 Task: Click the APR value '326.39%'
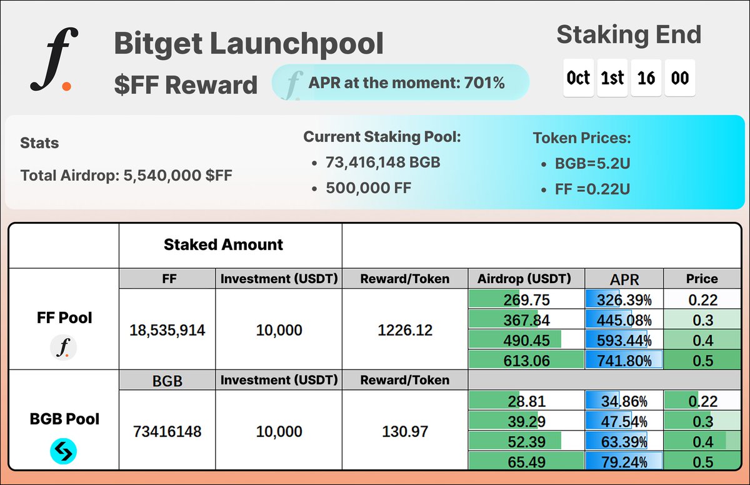pyautogui.click(x=624, y=299)
